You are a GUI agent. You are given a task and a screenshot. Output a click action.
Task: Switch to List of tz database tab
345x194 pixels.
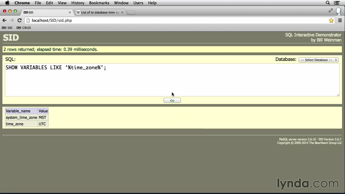pyautogui.click(x=100, y=12)
